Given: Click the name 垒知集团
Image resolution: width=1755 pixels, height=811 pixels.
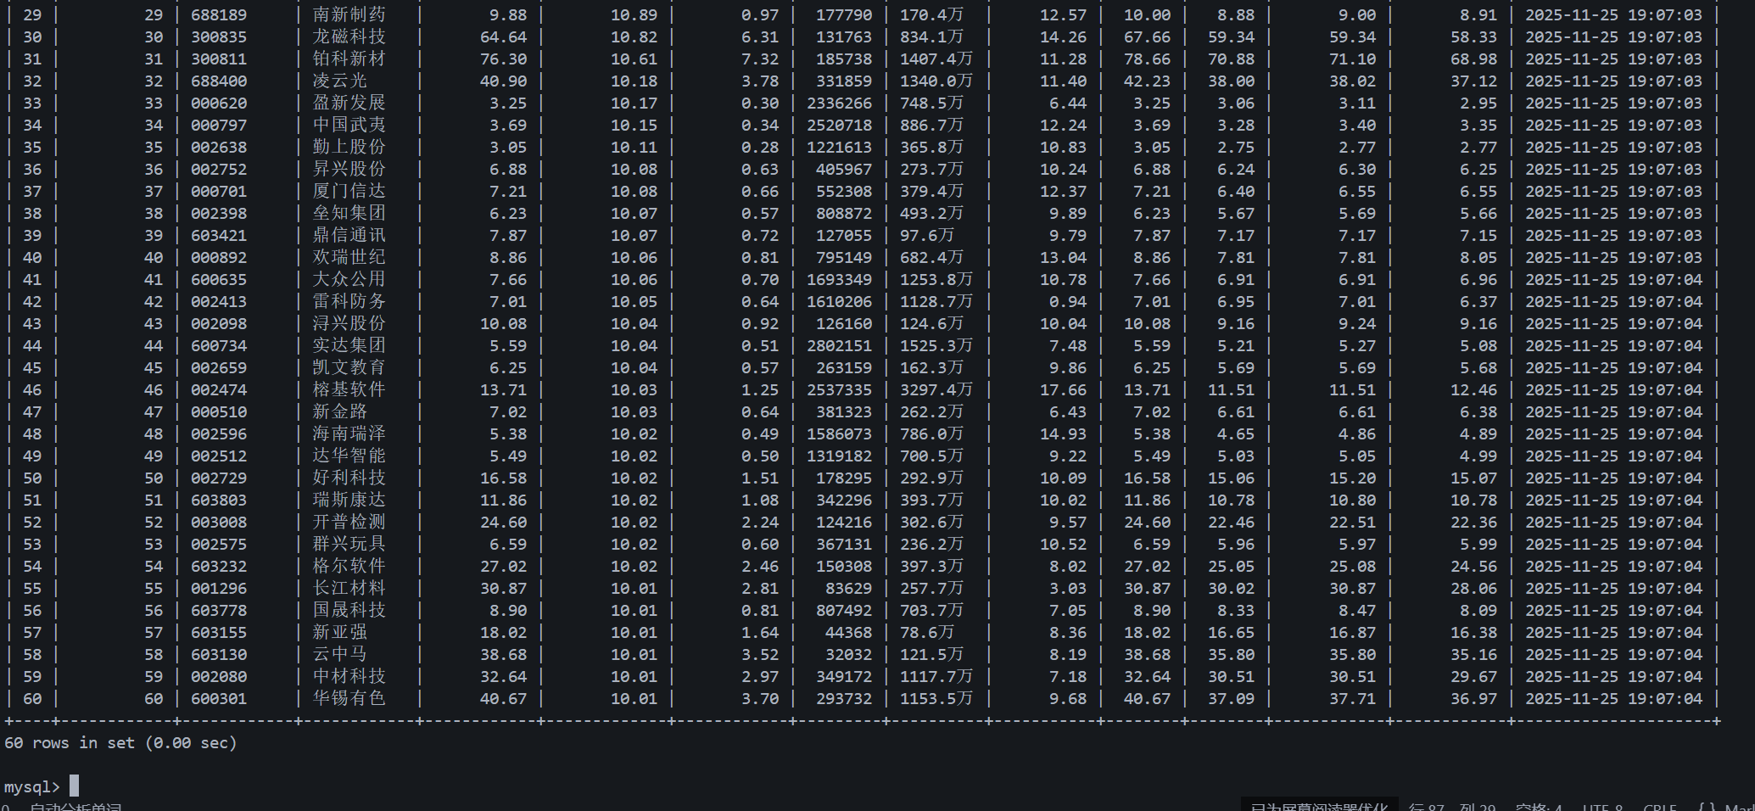Looking at the screenshot, I should [x=349, y=214].
